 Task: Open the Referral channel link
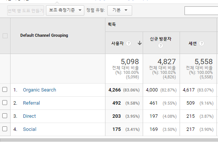31,103
